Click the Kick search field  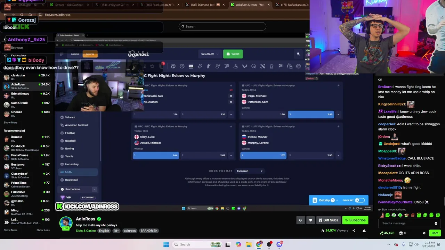pyautogui.click(x=222, y=26)
